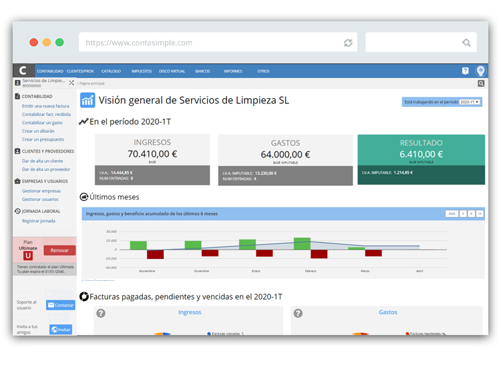Viewport: 501px width, 371px height.
Task: Click the Plan Ultimate U badge icon
Action: pos(28,256)
